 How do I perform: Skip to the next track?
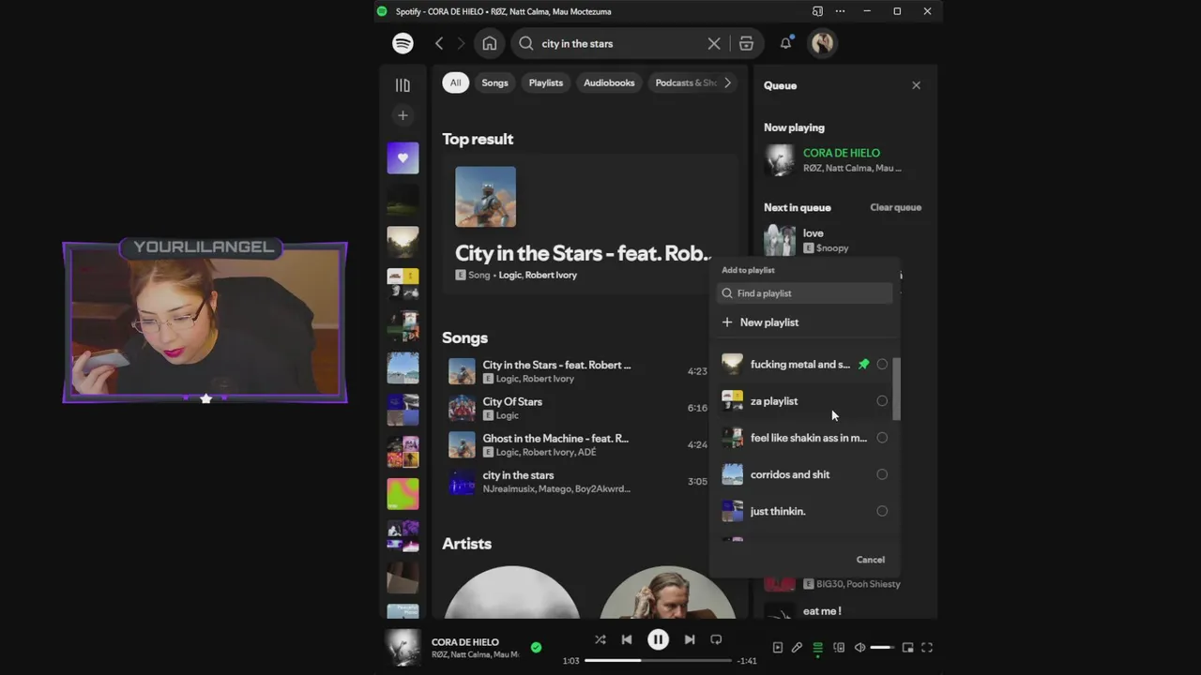(690, 639)
